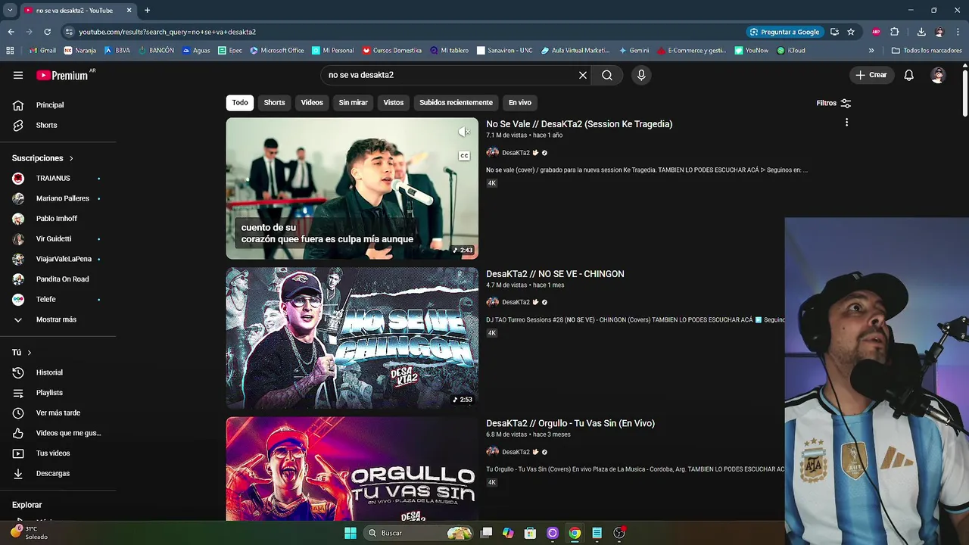Open Microsoft Store from the taskbar
The width and height of the screenshot is (969, 545).
point(530,533)
